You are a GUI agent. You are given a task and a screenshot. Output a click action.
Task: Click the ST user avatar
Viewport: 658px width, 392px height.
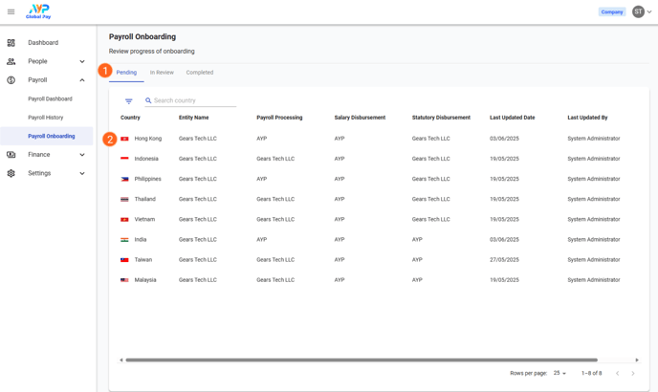pyautogui.click(x=638, y=11)
